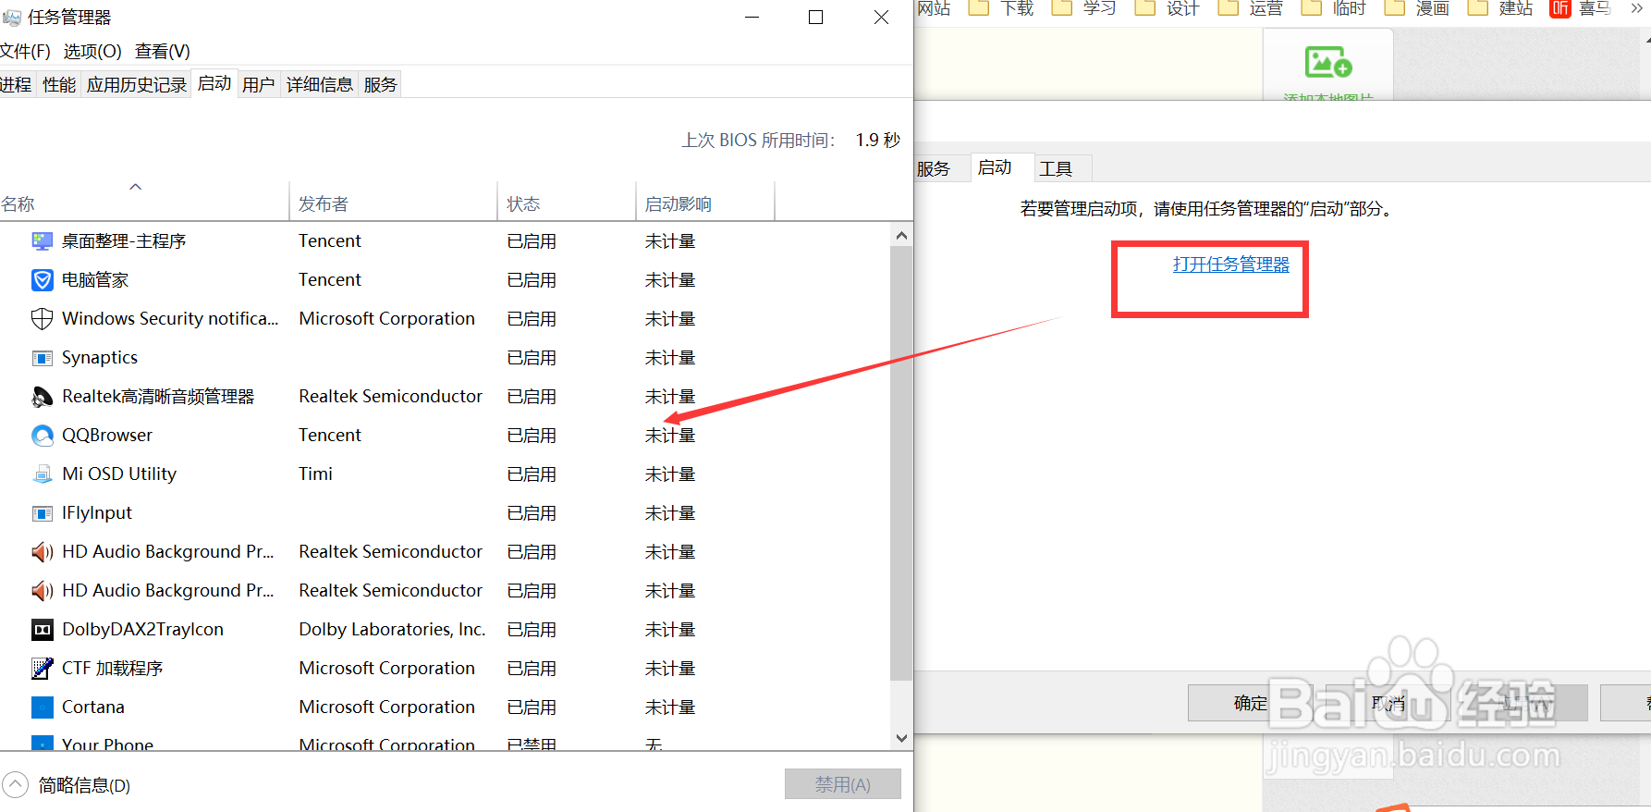Click the Windows Security notification shield icon
Screen dimensions: 1651x812
click(43, 319)
